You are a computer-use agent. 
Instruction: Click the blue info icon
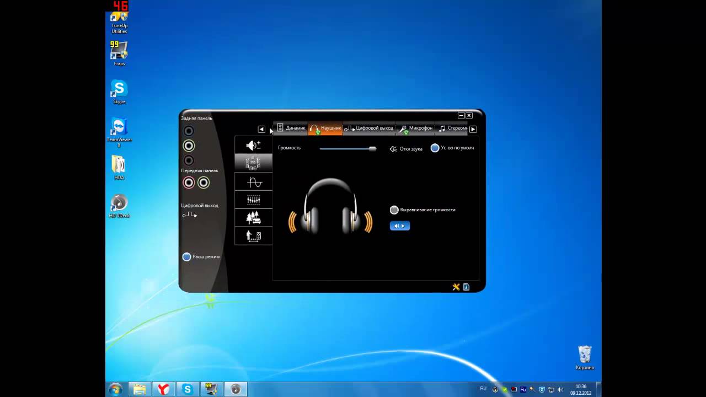pyautogui.click(x=466, y=287)
